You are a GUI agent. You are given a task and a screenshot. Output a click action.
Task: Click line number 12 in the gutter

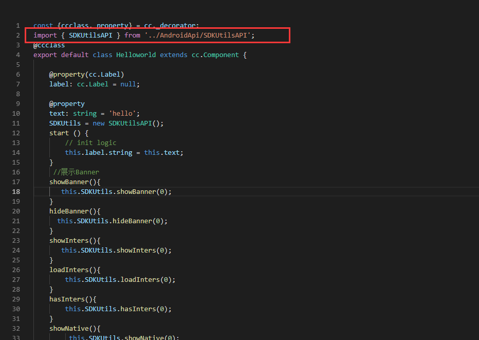16,133
